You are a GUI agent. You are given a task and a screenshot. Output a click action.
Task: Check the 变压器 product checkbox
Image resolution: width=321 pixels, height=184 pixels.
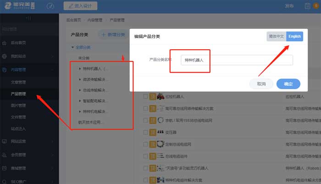(x=145, y=132)
